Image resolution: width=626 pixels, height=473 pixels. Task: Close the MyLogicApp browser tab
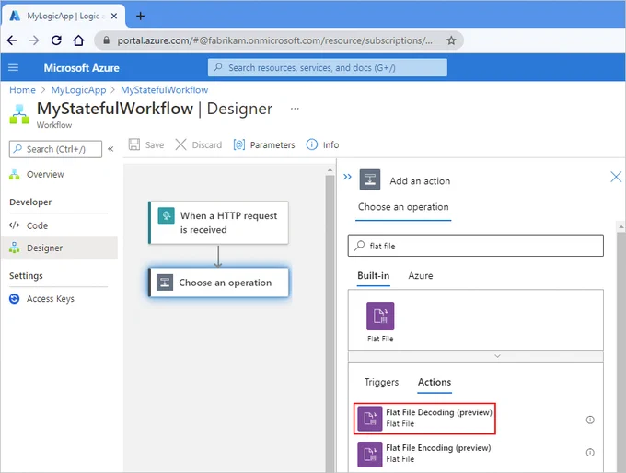(114, 16)
